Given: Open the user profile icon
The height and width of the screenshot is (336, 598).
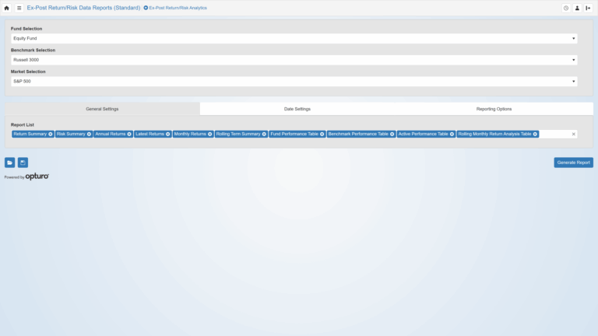Looking at the screenshot, I should [577, 8].
